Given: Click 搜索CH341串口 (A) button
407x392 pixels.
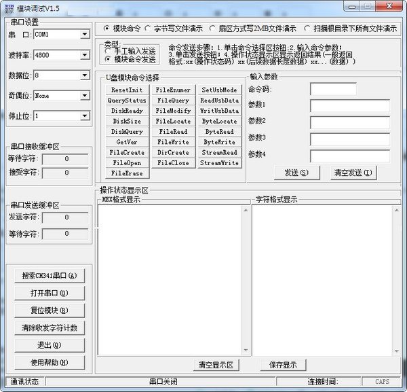Looking at the screenshot, I should [50, 276].
